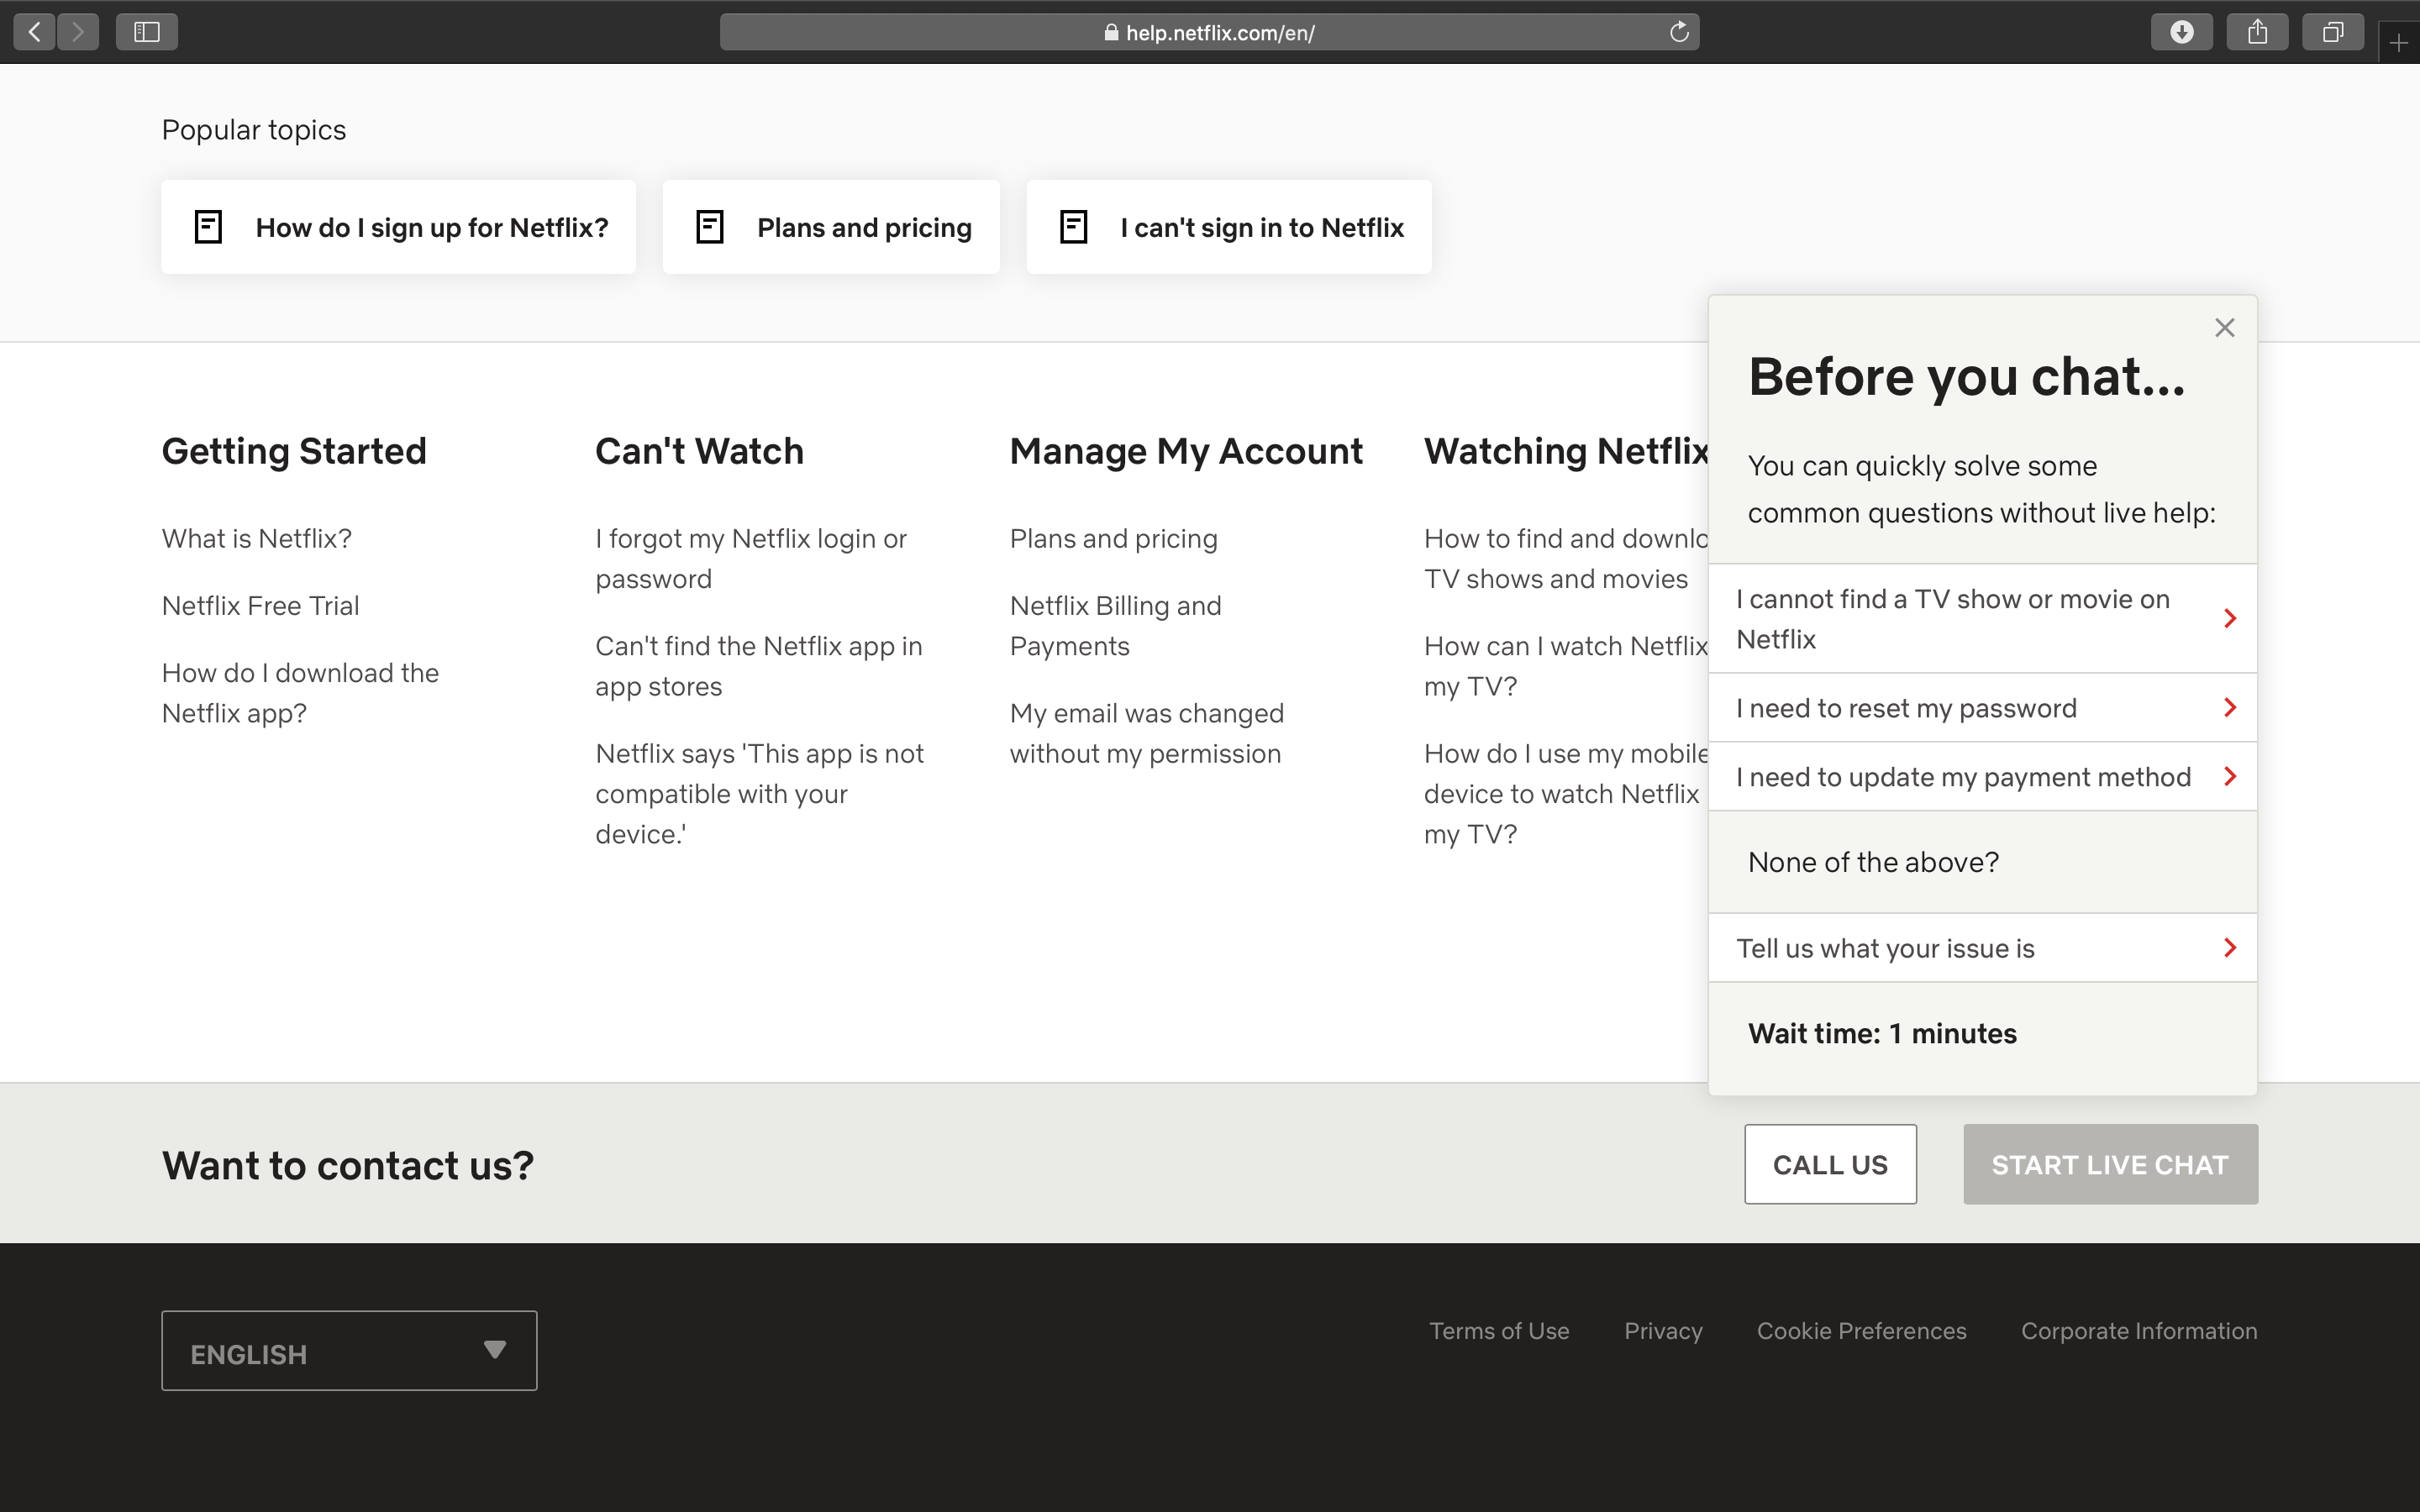
Task: Reload the page with the refresh icon
Action: tap(1679, 32)
